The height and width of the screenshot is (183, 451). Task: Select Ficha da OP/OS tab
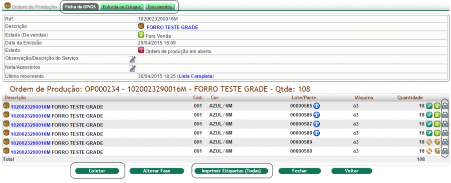click(x=81, y=6)
